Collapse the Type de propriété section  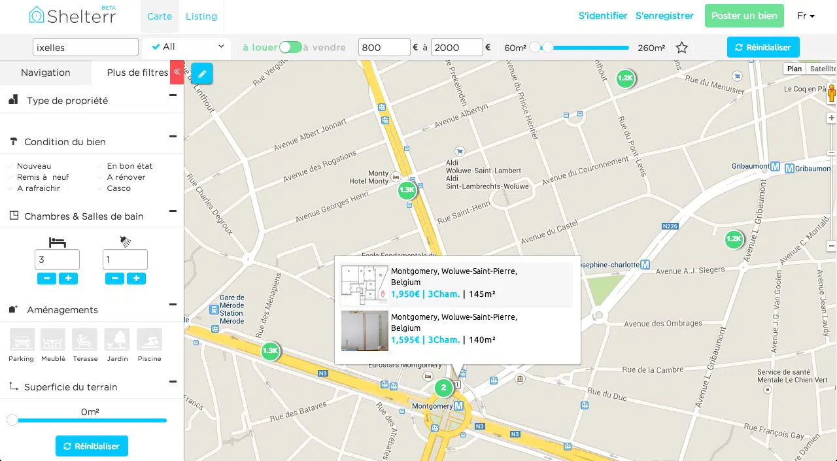click(173, 95)
